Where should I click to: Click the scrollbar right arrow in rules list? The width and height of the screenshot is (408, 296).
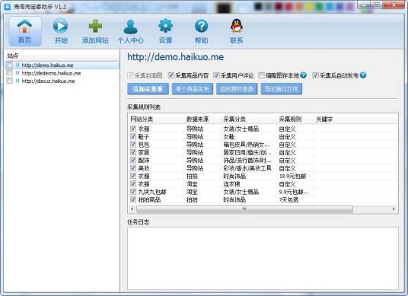tap(394, 208)
